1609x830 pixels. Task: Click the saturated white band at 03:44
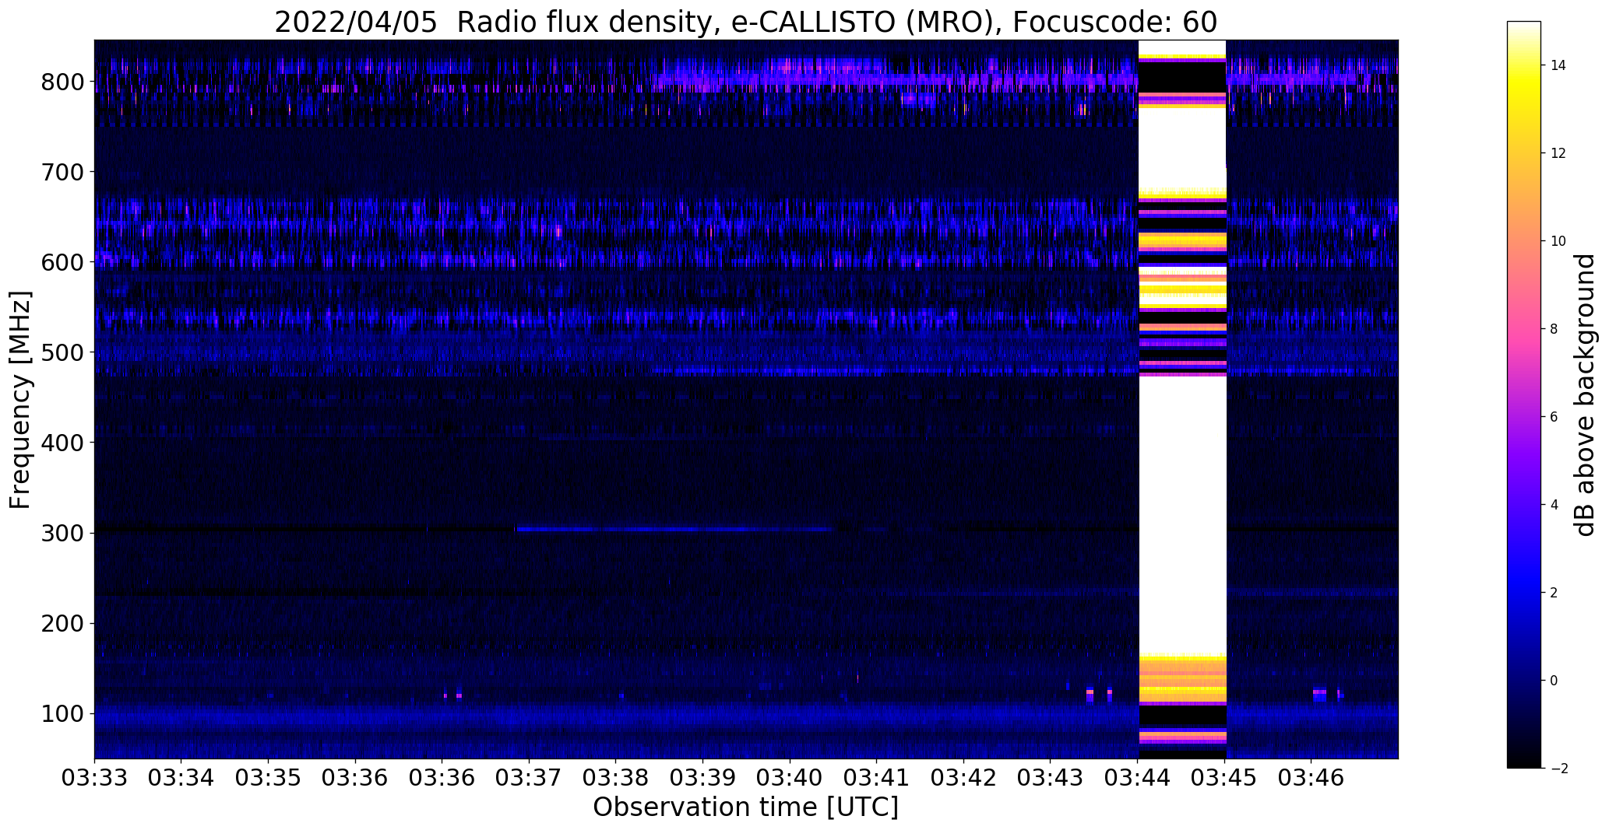pyautogui.click(x=1182, y=399)
